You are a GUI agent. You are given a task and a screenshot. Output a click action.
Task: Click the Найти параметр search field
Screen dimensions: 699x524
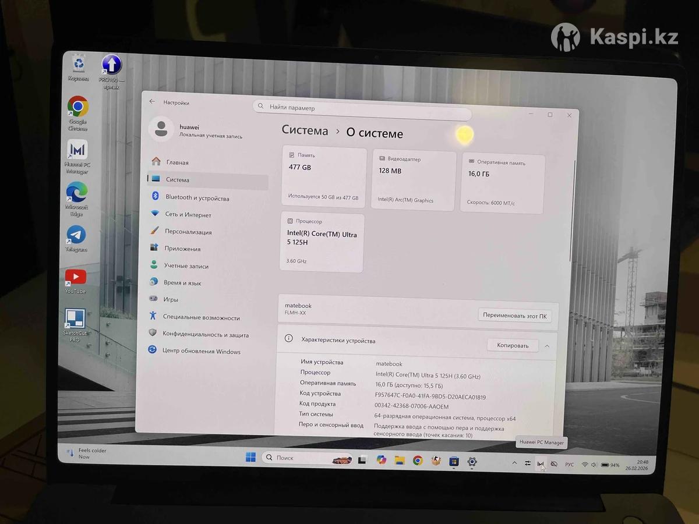pyautogui.click(x=362, y=108)
